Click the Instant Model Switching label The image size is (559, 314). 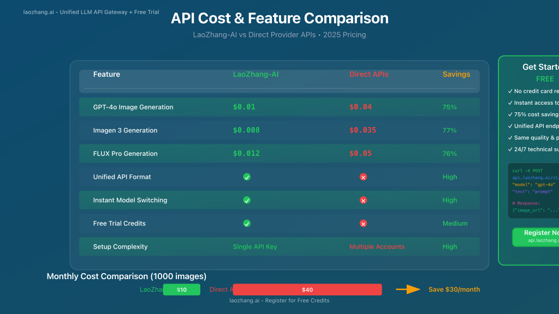pyautogui.click(x=130, y=200)
